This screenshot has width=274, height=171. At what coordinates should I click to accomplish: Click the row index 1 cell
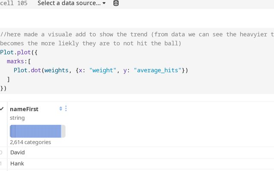1,164
